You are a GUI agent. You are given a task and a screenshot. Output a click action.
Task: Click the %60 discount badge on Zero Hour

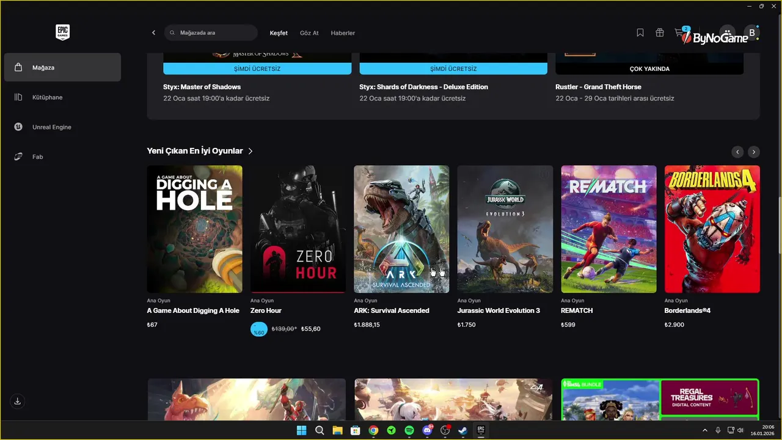259,329
